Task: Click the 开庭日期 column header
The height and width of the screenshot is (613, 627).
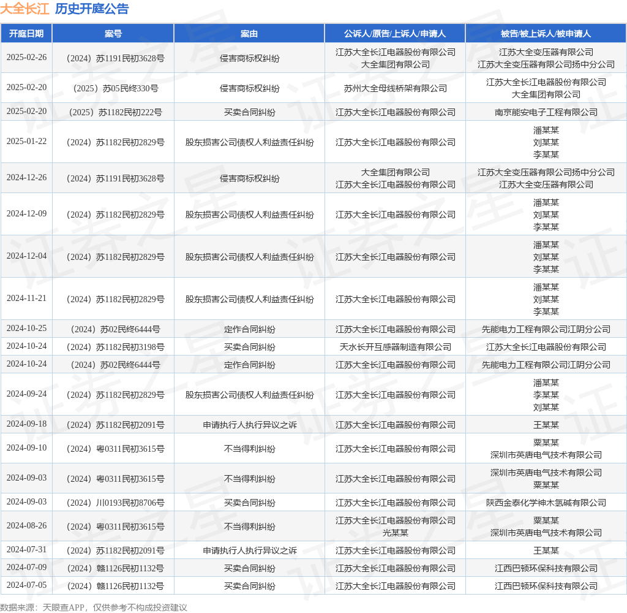Action: click(26, 34)
